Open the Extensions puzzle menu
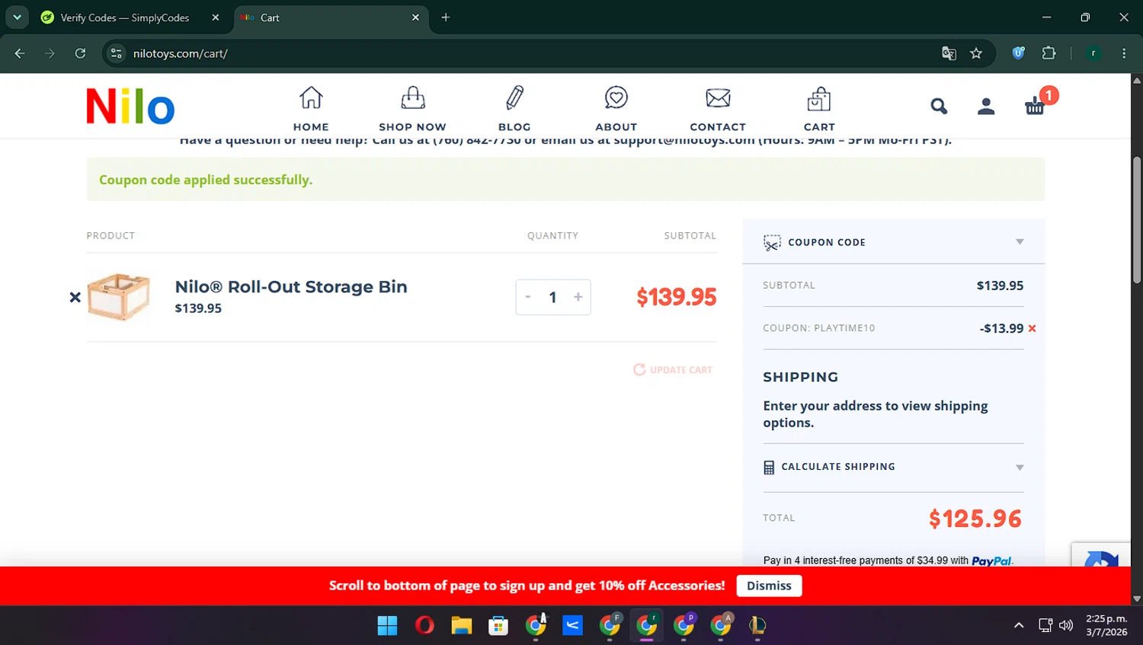1143x645 pixels. click(x=1049, y=53)
